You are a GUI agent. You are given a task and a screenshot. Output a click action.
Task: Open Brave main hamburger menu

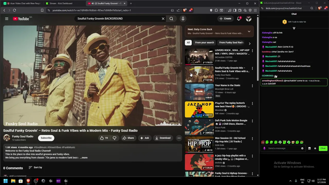coord(255,10)
